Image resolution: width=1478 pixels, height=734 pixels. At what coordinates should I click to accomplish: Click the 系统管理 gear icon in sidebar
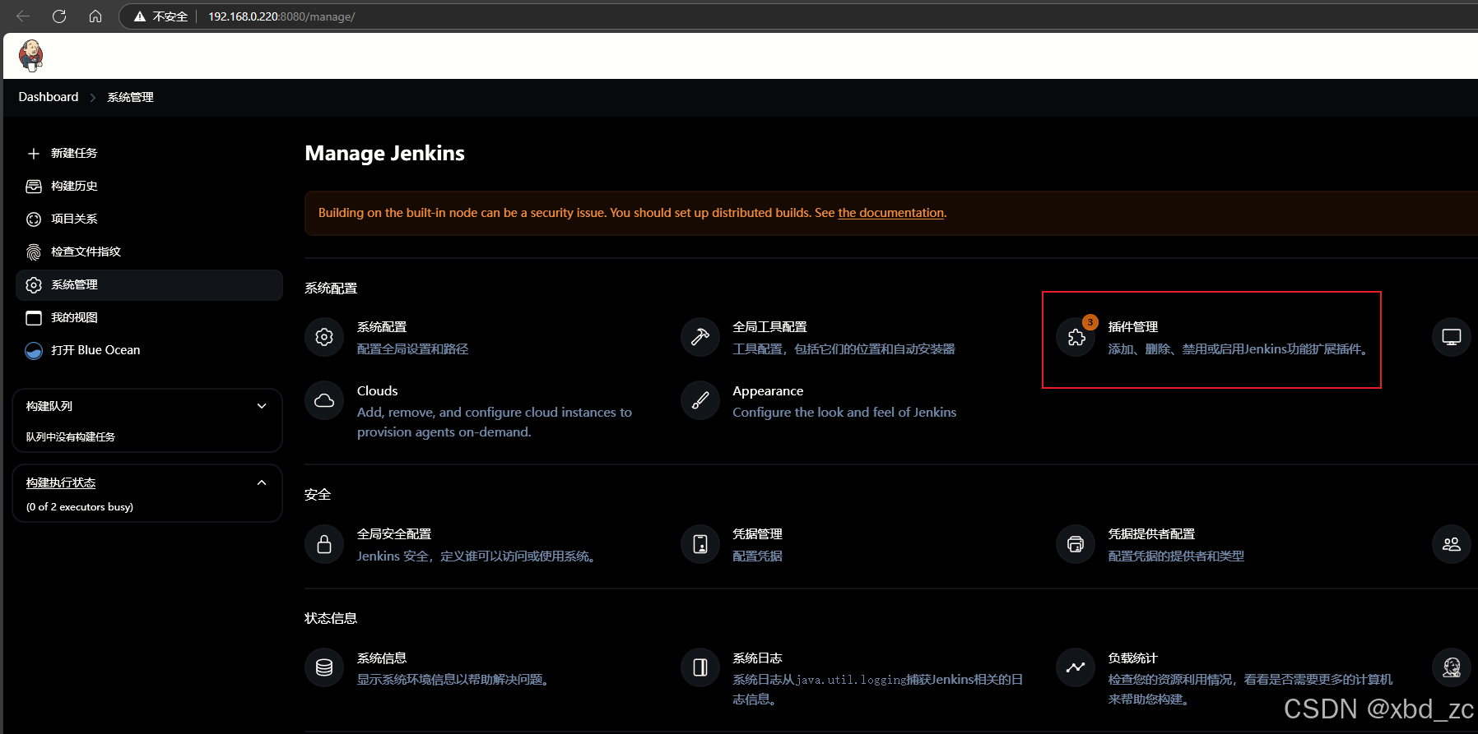coord(34,285)
